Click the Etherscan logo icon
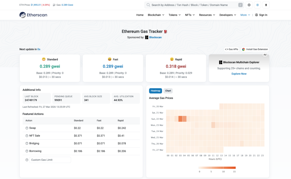291x179 pixels. pos(22,15)
